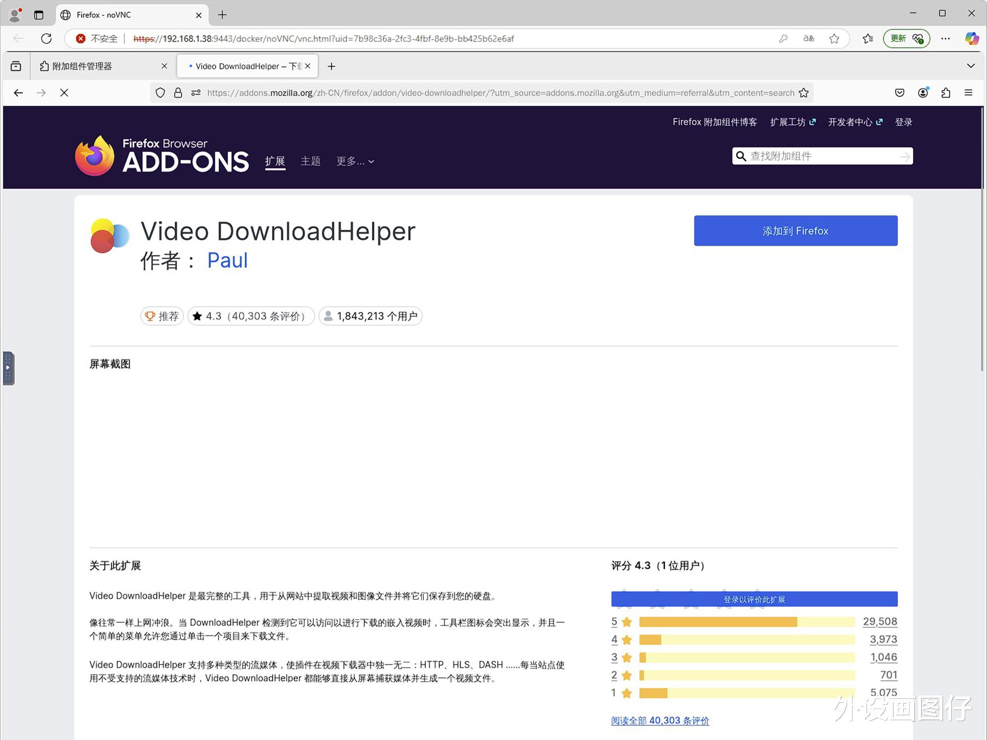Stop loading the page with X button
Viewport: 987px width, 740px height.
tap(64, 93)
